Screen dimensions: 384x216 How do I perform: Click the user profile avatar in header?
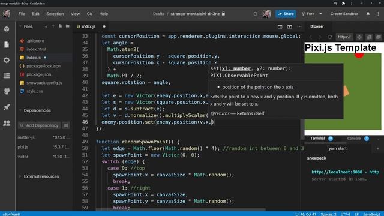tap(266, 14)
